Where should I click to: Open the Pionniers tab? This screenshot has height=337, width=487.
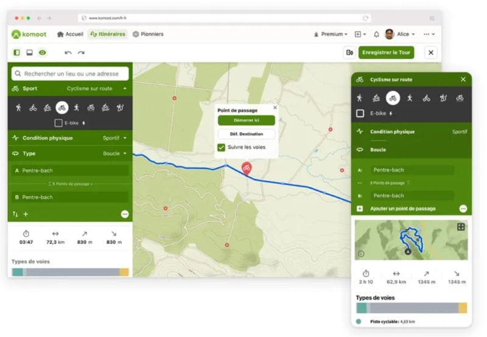point(148,34)
